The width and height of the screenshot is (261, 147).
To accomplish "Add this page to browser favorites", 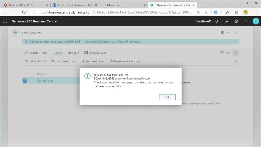I will [x=206, y=12].
